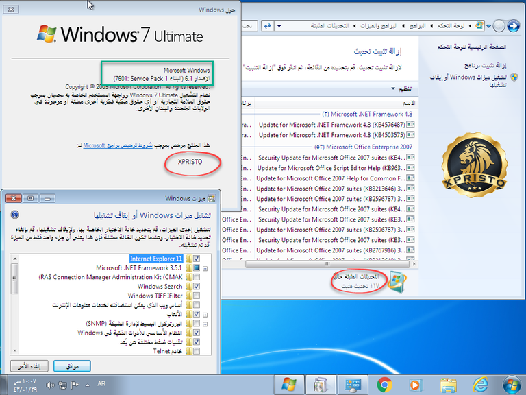This screenshot has width=526, height=395.
Task: Launch Windows Media Player from taskbar
Action: click(416, 385)
